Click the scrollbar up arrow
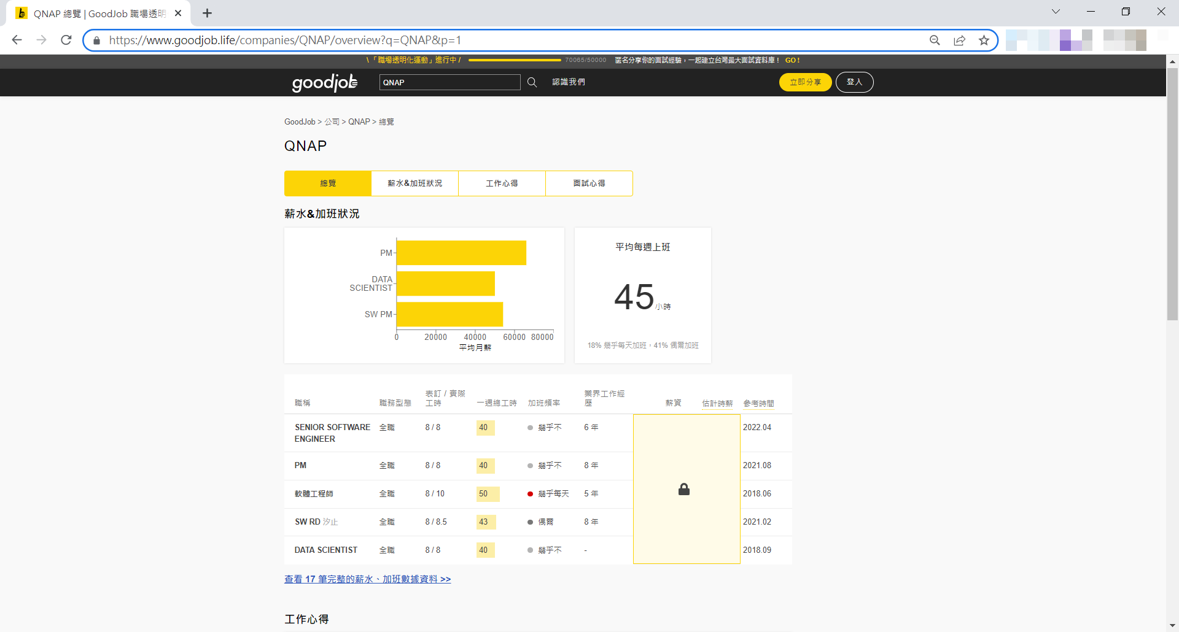Viewport: 1179px width, 632px height. click(x=1172, y=61)
